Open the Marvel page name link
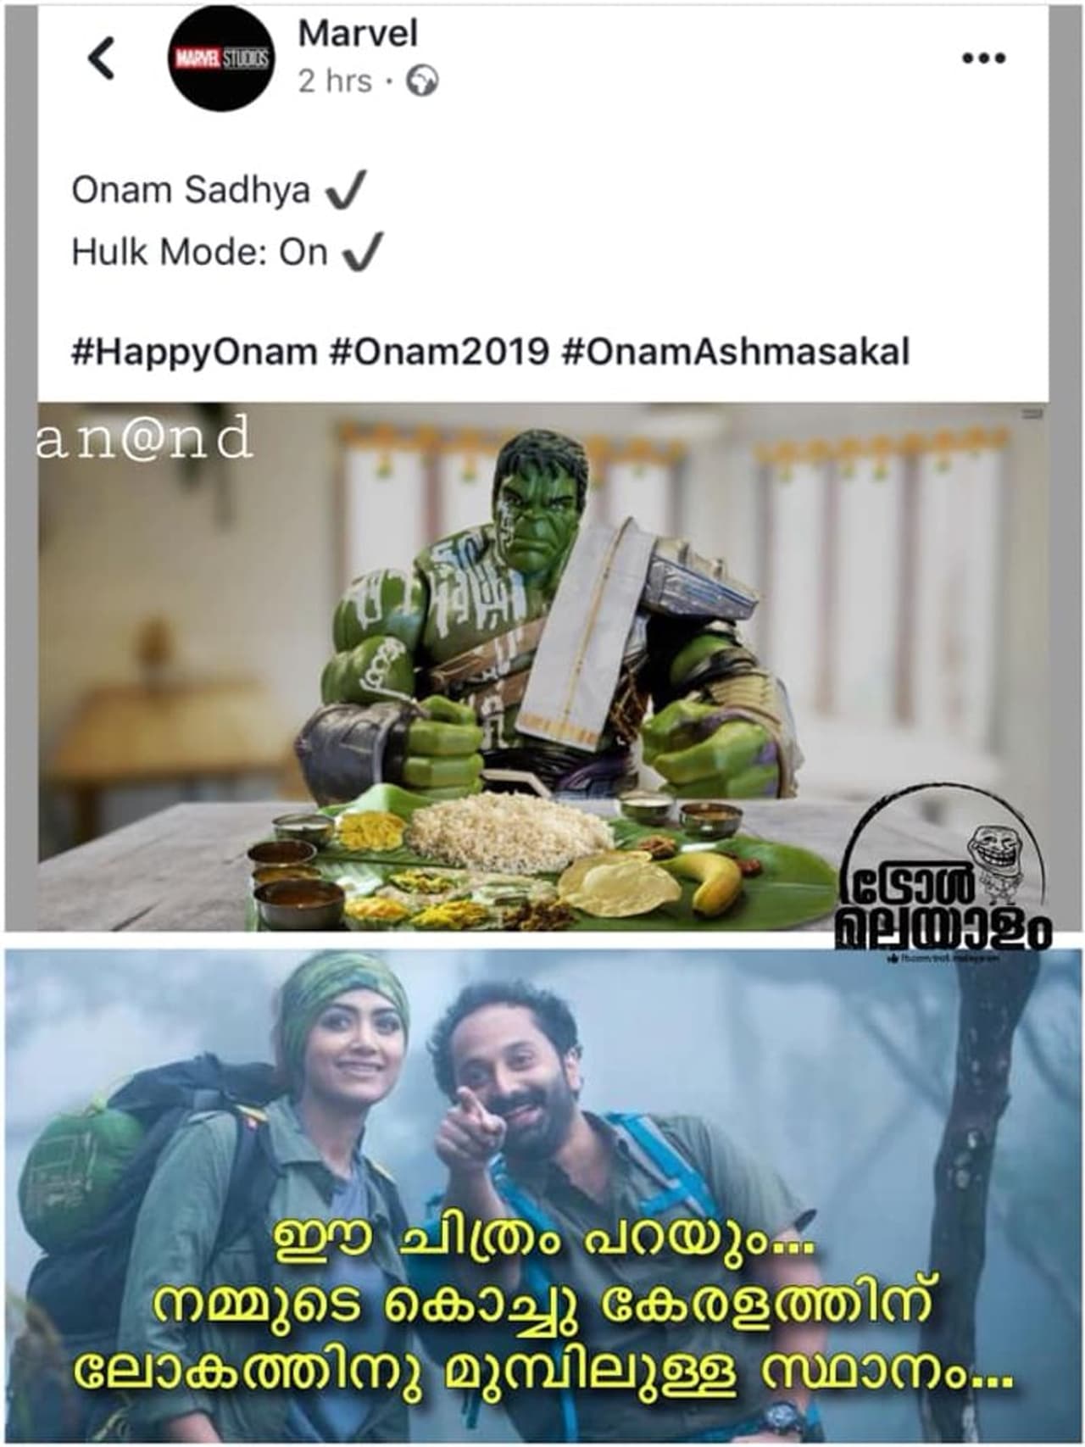This screenshot has height=1447, width=1085. pyautogui.click(x=359, y=34)
